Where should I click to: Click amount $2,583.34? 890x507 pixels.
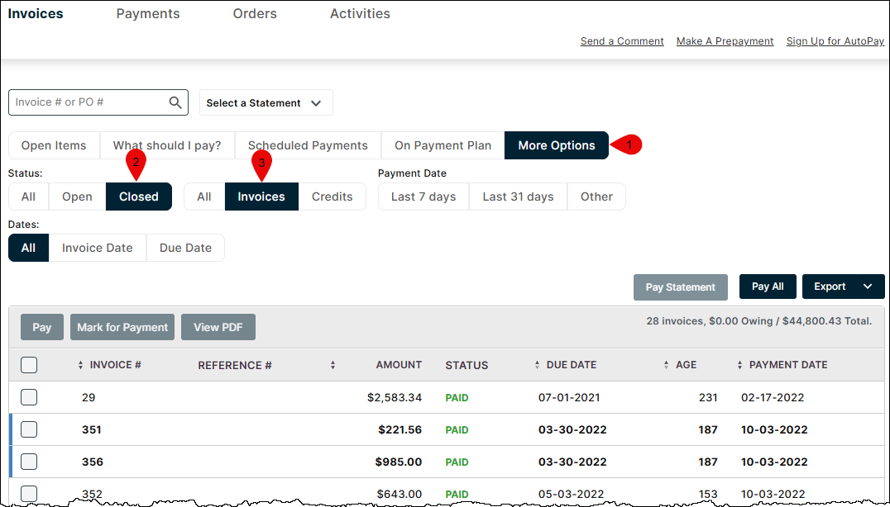(395, 398)
